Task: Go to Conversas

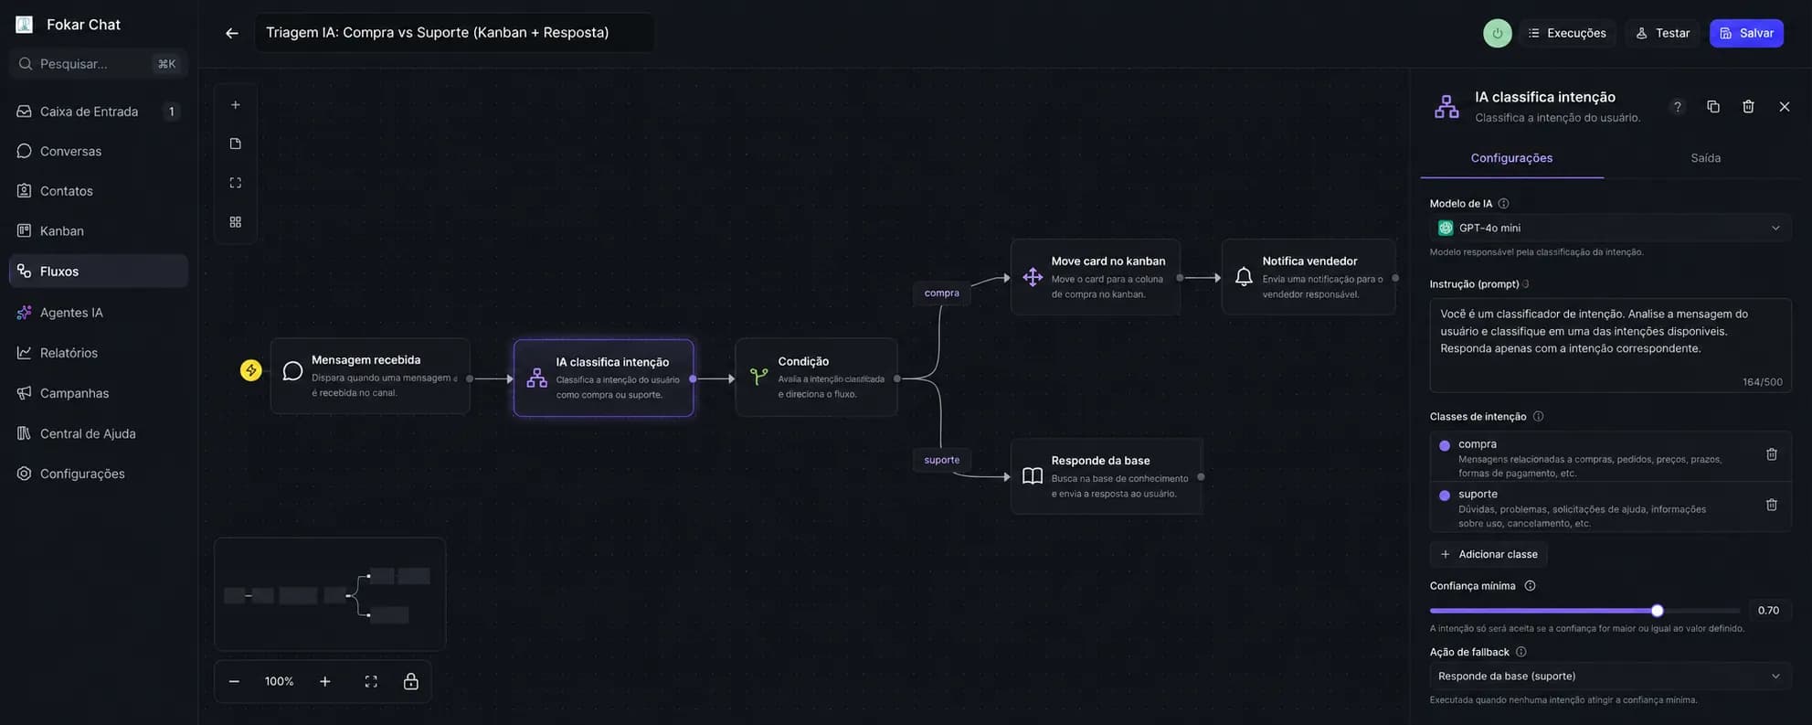Action: [x=98, y=151]
